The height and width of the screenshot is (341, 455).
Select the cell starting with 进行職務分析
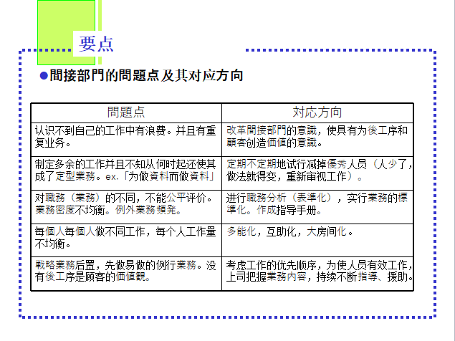[317, 203]
